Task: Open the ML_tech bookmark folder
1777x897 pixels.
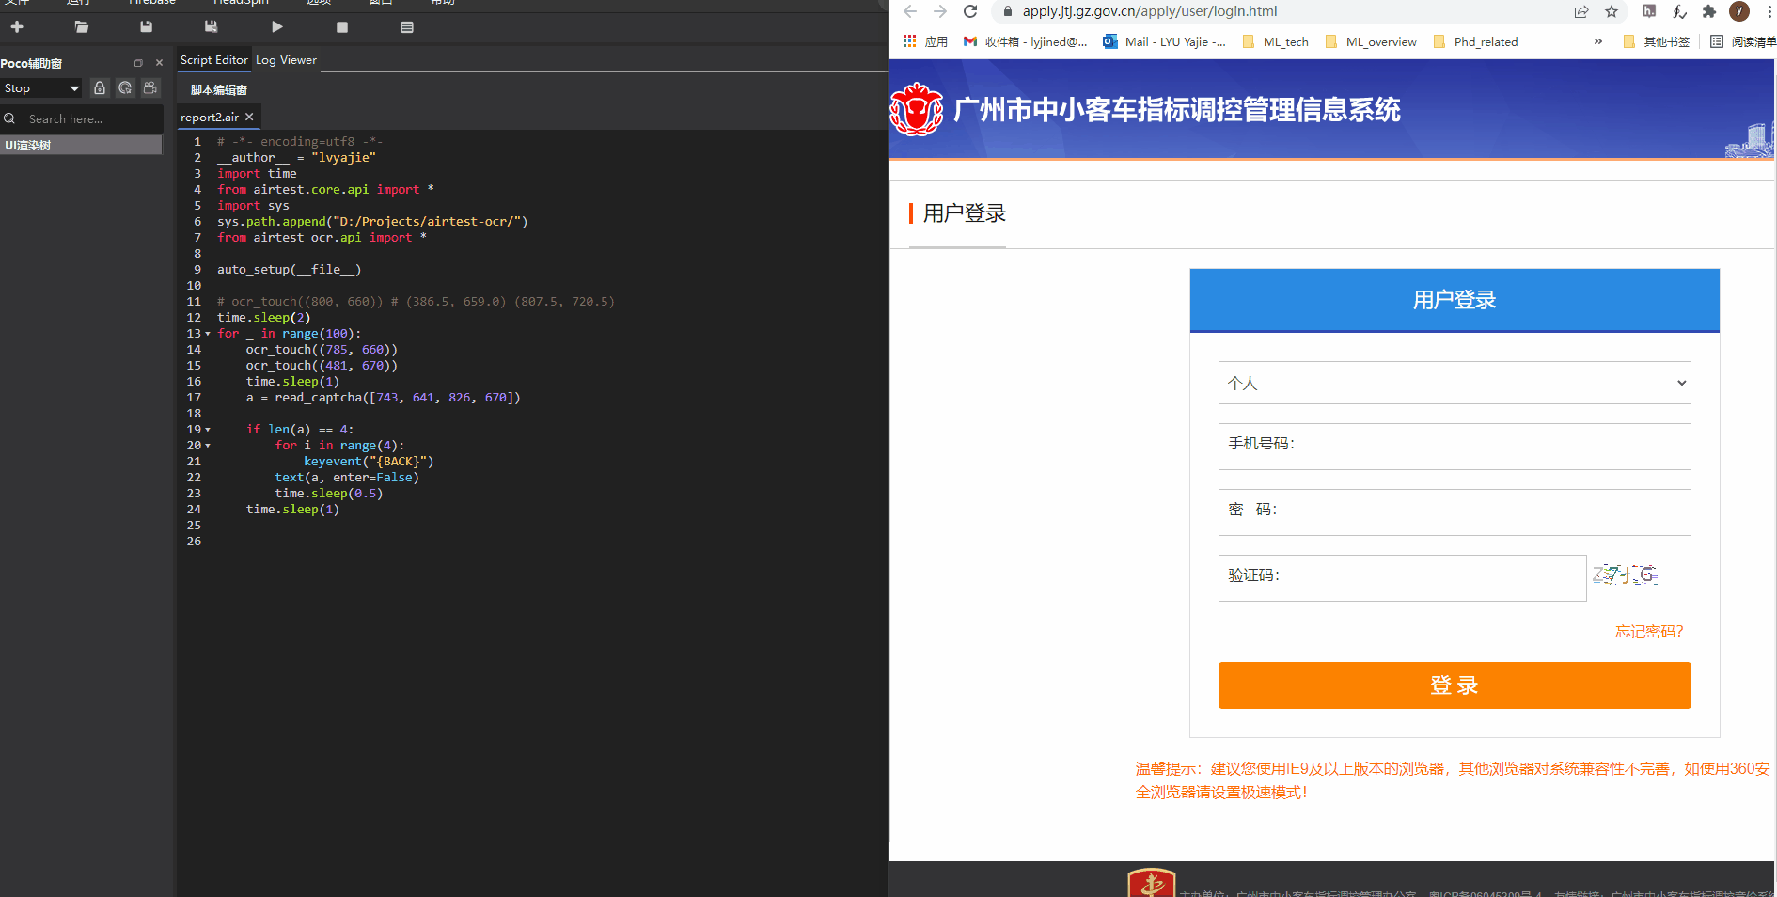Action: (x=1276, y=41)
